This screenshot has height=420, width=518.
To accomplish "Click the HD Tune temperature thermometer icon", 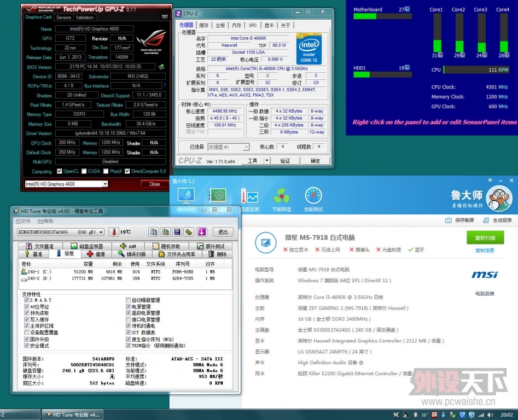I will 114,232.
